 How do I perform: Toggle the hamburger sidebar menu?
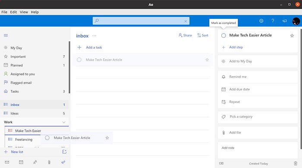[6, 35]
